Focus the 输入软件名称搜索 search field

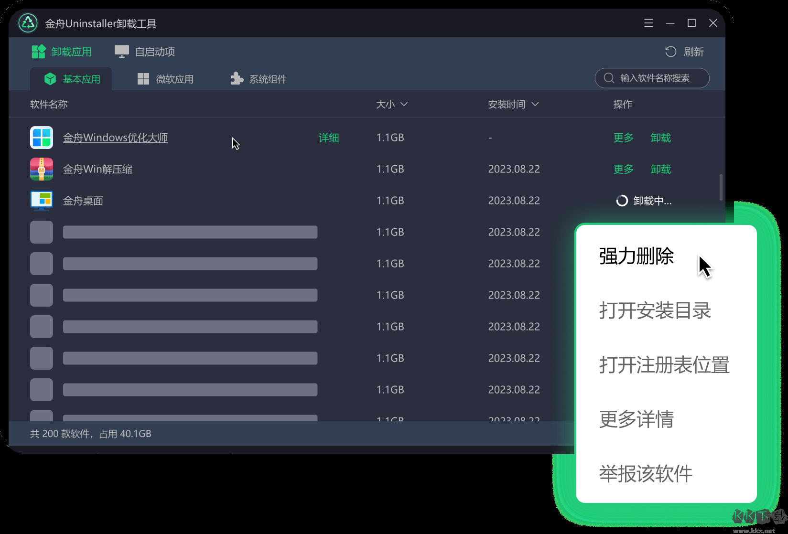coord(652,78)
